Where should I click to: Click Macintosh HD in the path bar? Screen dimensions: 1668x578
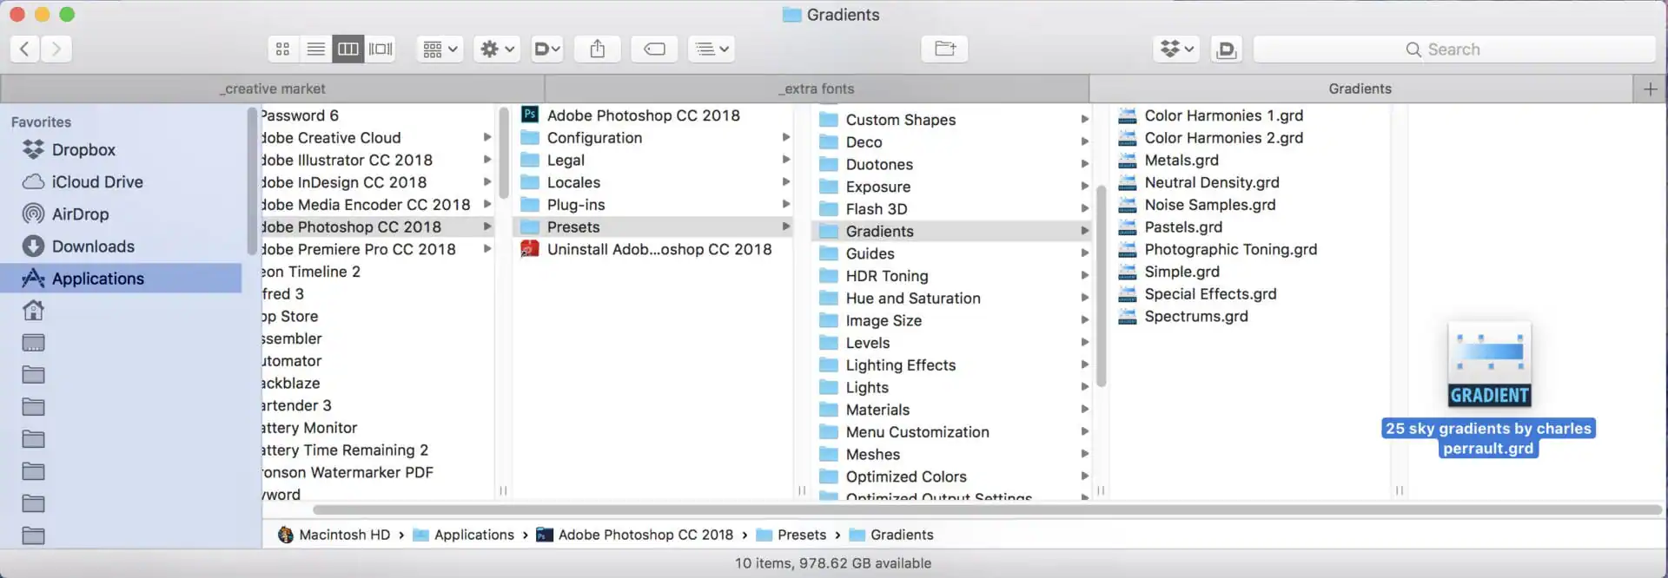[334, 535]
